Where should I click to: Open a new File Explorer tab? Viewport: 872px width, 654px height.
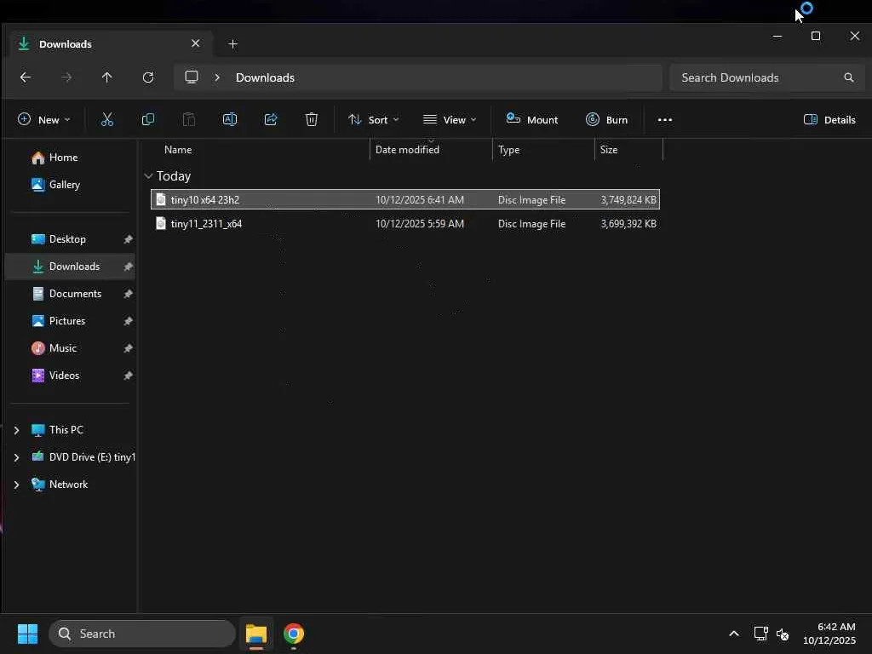(232, 43)
